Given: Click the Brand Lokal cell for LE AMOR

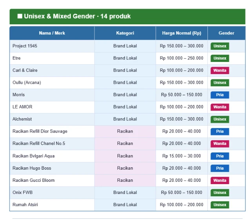Looking at the screenshot, I should [125, 107].
